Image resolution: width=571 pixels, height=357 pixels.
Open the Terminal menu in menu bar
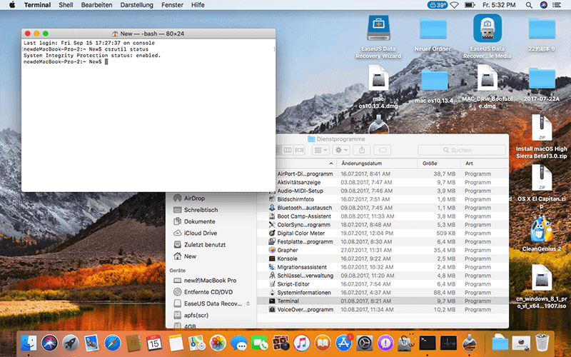[x=38, y=5]
